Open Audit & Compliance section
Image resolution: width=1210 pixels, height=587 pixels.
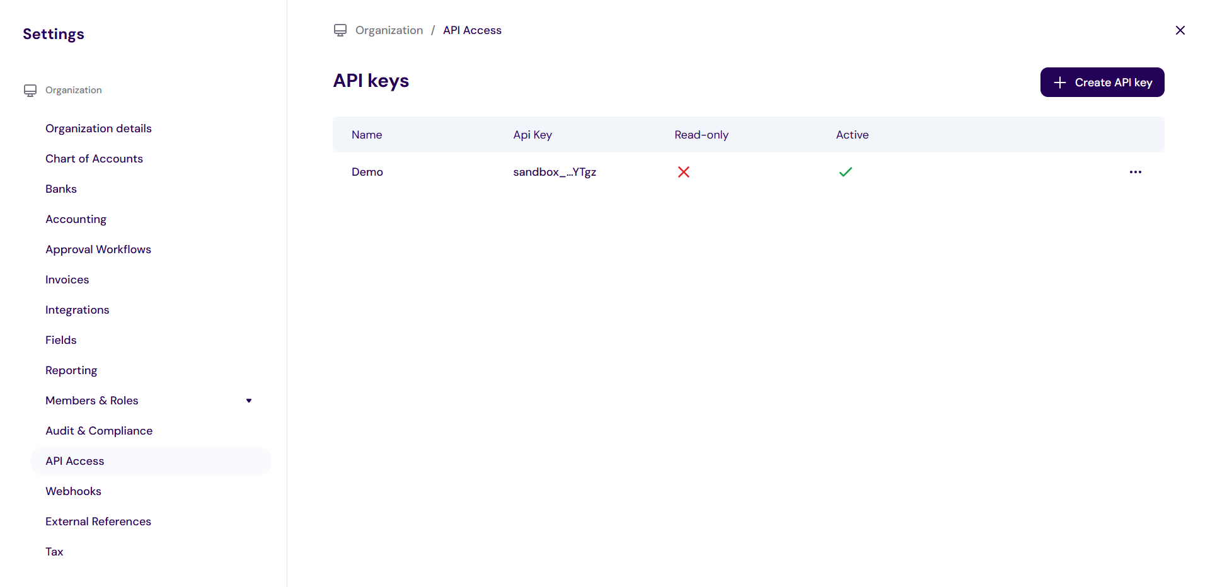[x=99, y=431]
